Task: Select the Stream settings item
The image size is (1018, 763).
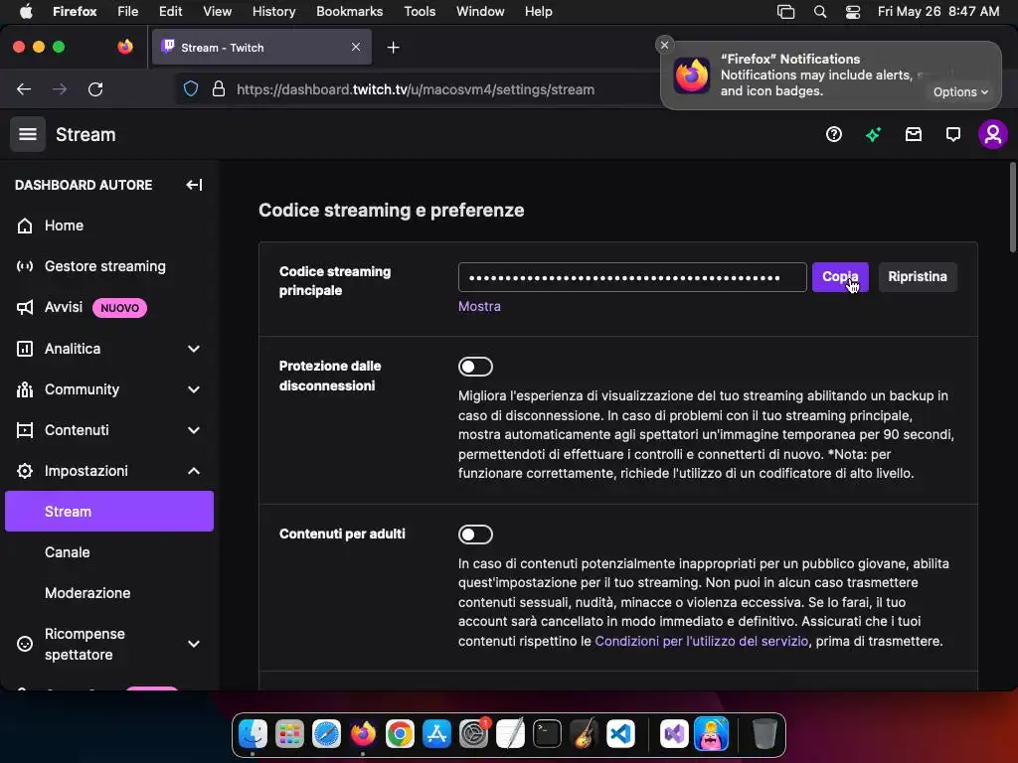Action: [109, 512]
